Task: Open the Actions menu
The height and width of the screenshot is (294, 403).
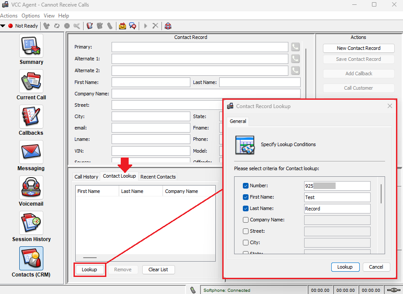Action: pyautogui.click(x=9, y=16)
